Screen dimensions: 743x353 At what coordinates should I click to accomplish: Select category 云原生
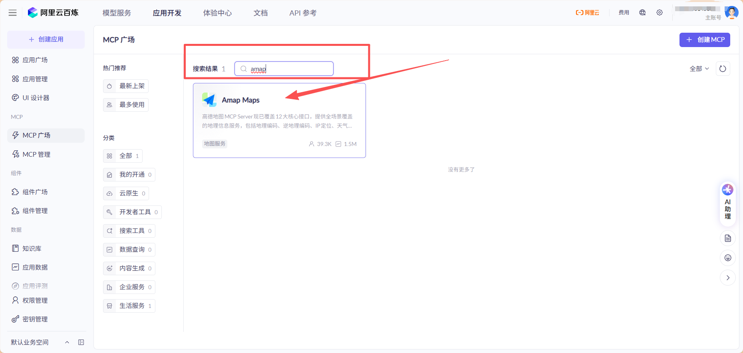(x=126, y=193)
